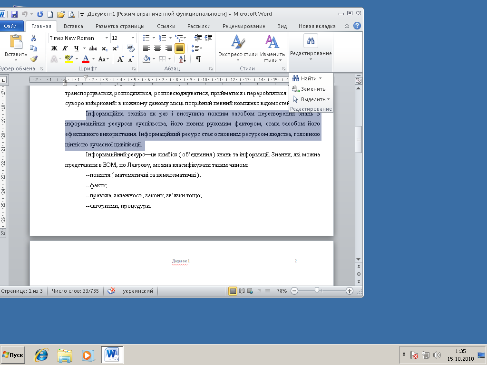Click spelling check icon in status bar
The image size is (487, 365).
click(111, 291)
